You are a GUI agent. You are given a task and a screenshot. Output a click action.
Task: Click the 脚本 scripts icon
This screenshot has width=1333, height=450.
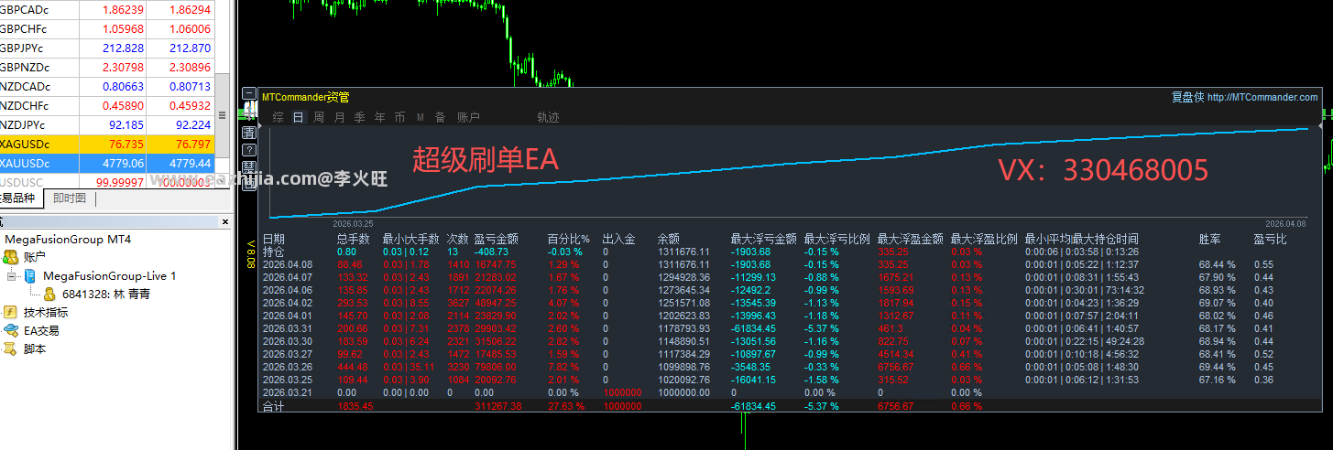[x=11, y=348]
